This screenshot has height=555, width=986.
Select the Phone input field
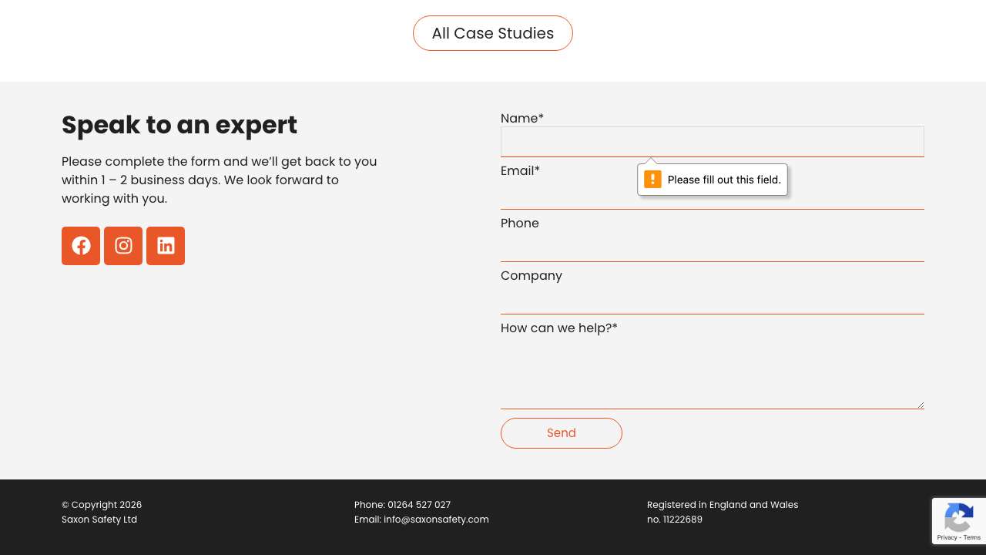712,247
